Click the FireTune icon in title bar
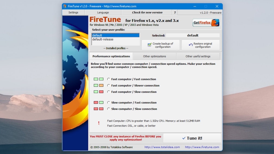274x154 pixels. 65,6
